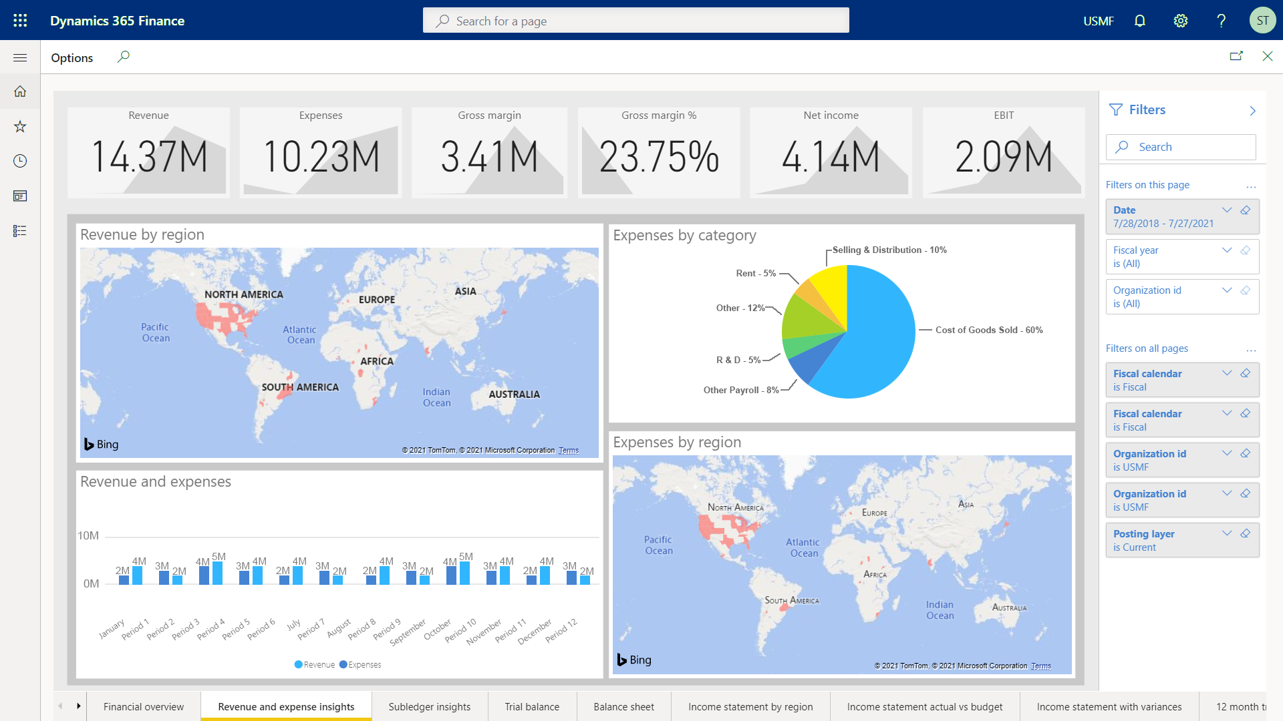Screen dimensions: 1283x721
Task: Open Recent clock icon in sidebar
Action: pyautogui.click(x=20, y=161)
